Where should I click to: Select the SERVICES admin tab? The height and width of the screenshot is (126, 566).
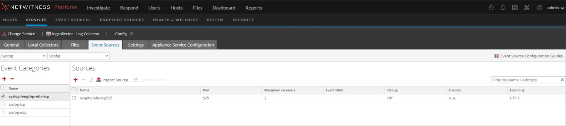[36, 20]
